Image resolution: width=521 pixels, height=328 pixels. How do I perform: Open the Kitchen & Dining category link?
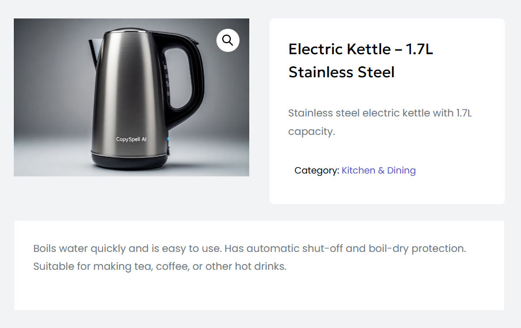(x=378, y=171)
